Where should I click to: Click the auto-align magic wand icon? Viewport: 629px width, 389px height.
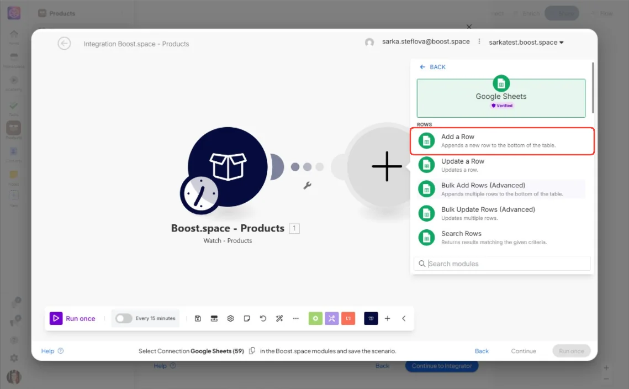tap(279, 318)
